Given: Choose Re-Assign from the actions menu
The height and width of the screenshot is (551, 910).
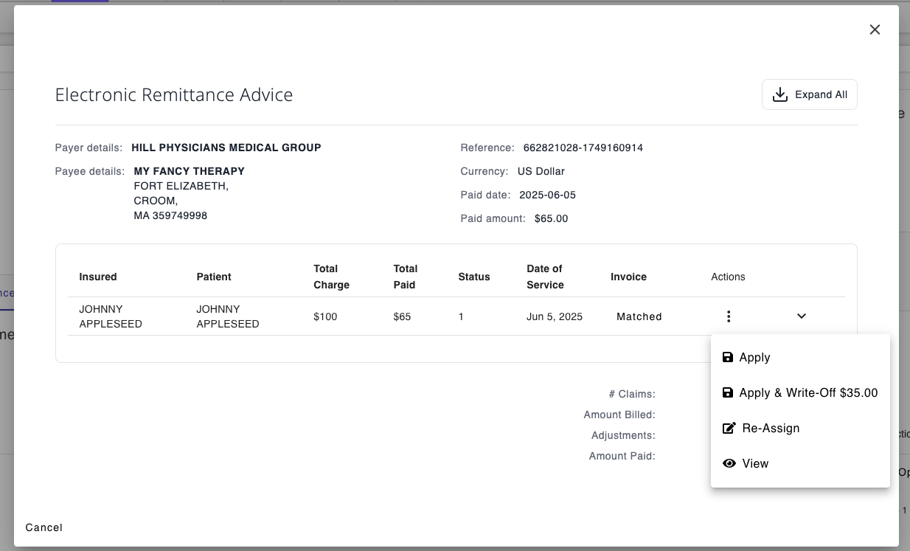Looking at the screenshot, I should (x=771, y=429).
